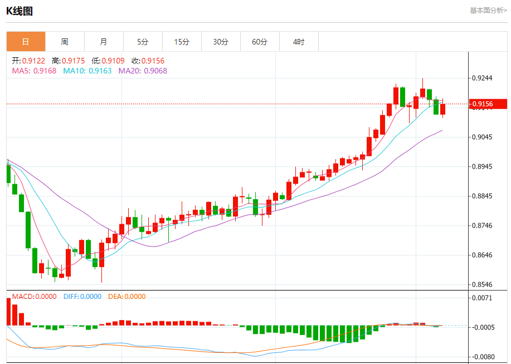The image size is (511, 364).
Task: Click the 0.0071 MACD axis label
Action: [483, 298]
